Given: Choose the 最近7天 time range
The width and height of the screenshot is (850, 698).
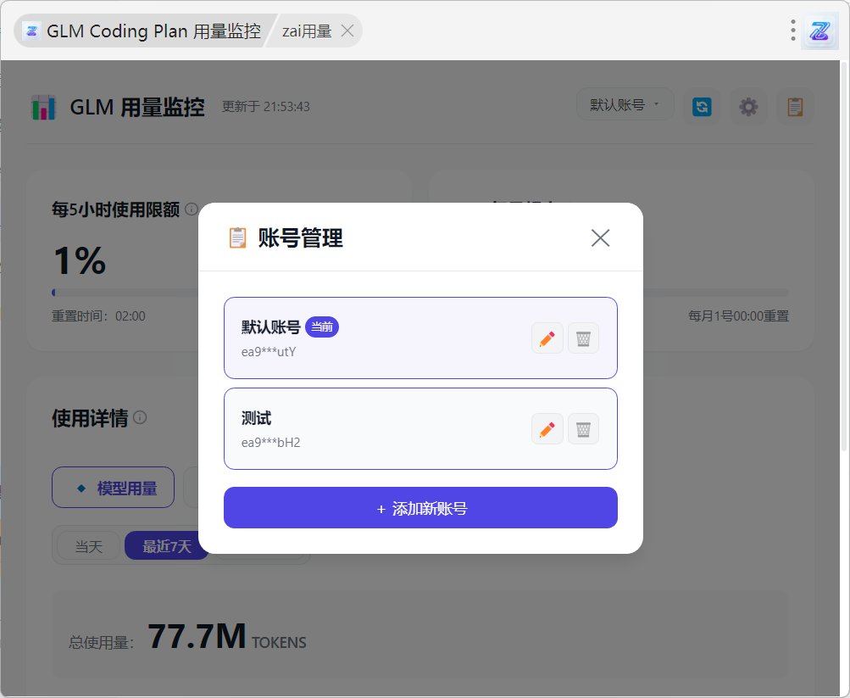Looking at the screenshot, I should coord(166,546).
